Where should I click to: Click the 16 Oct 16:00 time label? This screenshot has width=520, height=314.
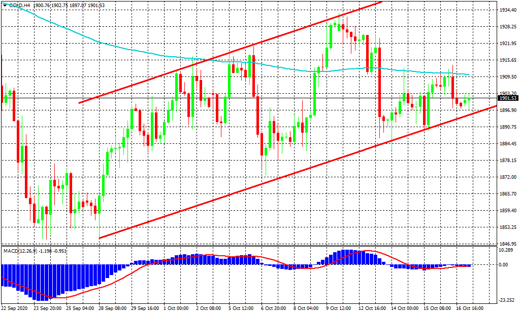(x=470, y=308)
